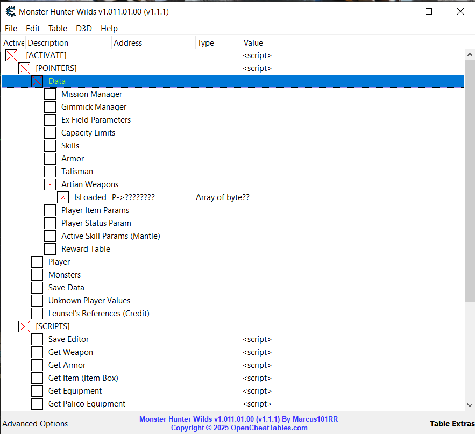The width and height of the screenshot is (475, 434).
Task: Expand the Player group checkbox
Action: coord(37,262)
